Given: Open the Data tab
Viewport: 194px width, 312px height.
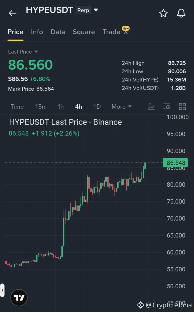Looking at the screenshot, I should click(58, 32).
